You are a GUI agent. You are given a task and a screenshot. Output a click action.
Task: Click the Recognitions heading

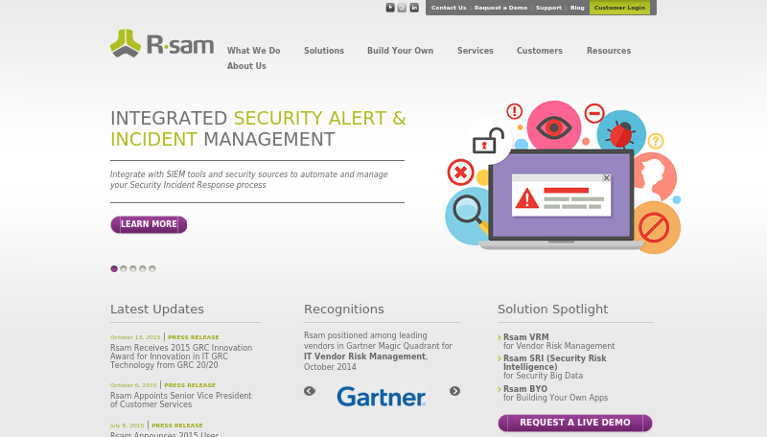tap(344, 310)
